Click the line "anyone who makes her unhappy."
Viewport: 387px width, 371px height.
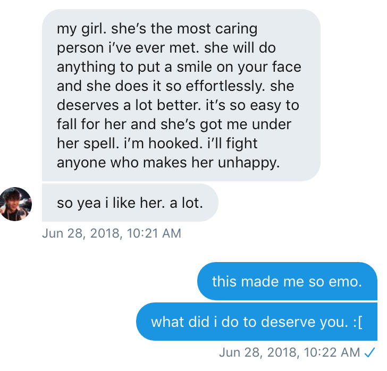[x=168, y=163]
